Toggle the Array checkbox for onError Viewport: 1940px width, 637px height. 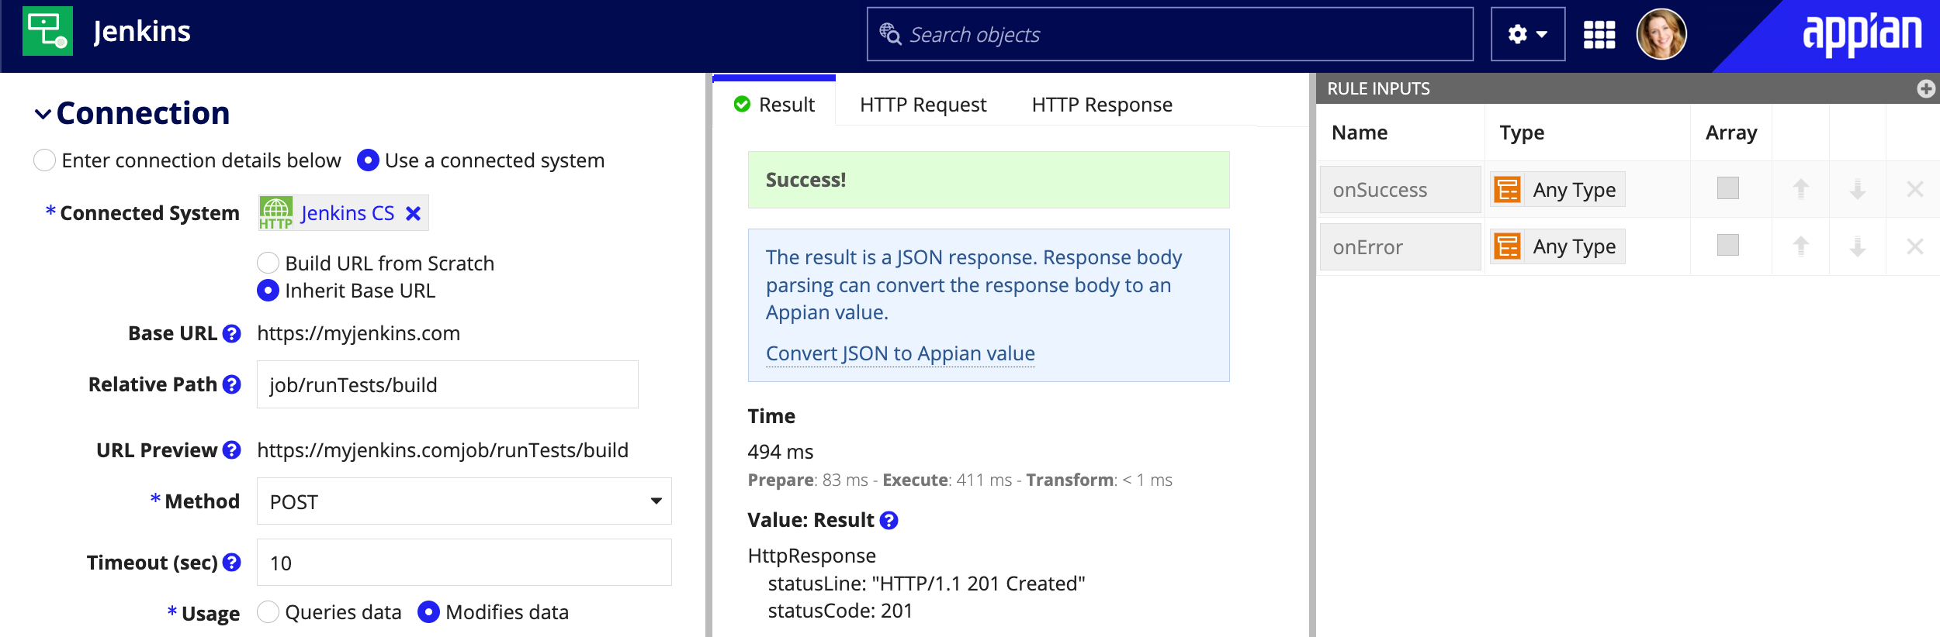coord(1727,246)
